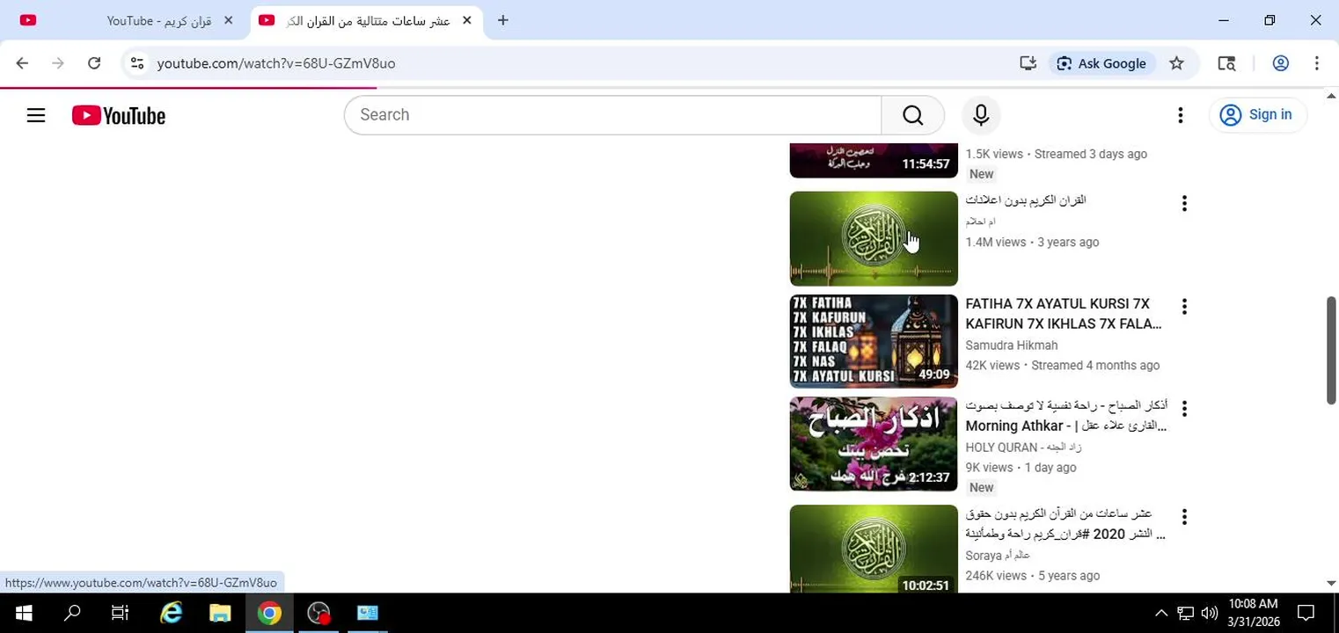Click the Sign in button
This screenshot has width=1339, height=633.
pos(1258,115)
